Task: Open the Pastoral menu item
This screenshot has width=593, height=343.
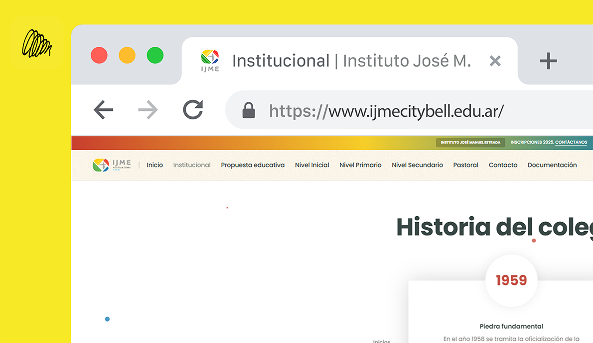Action: pos(465,165)
